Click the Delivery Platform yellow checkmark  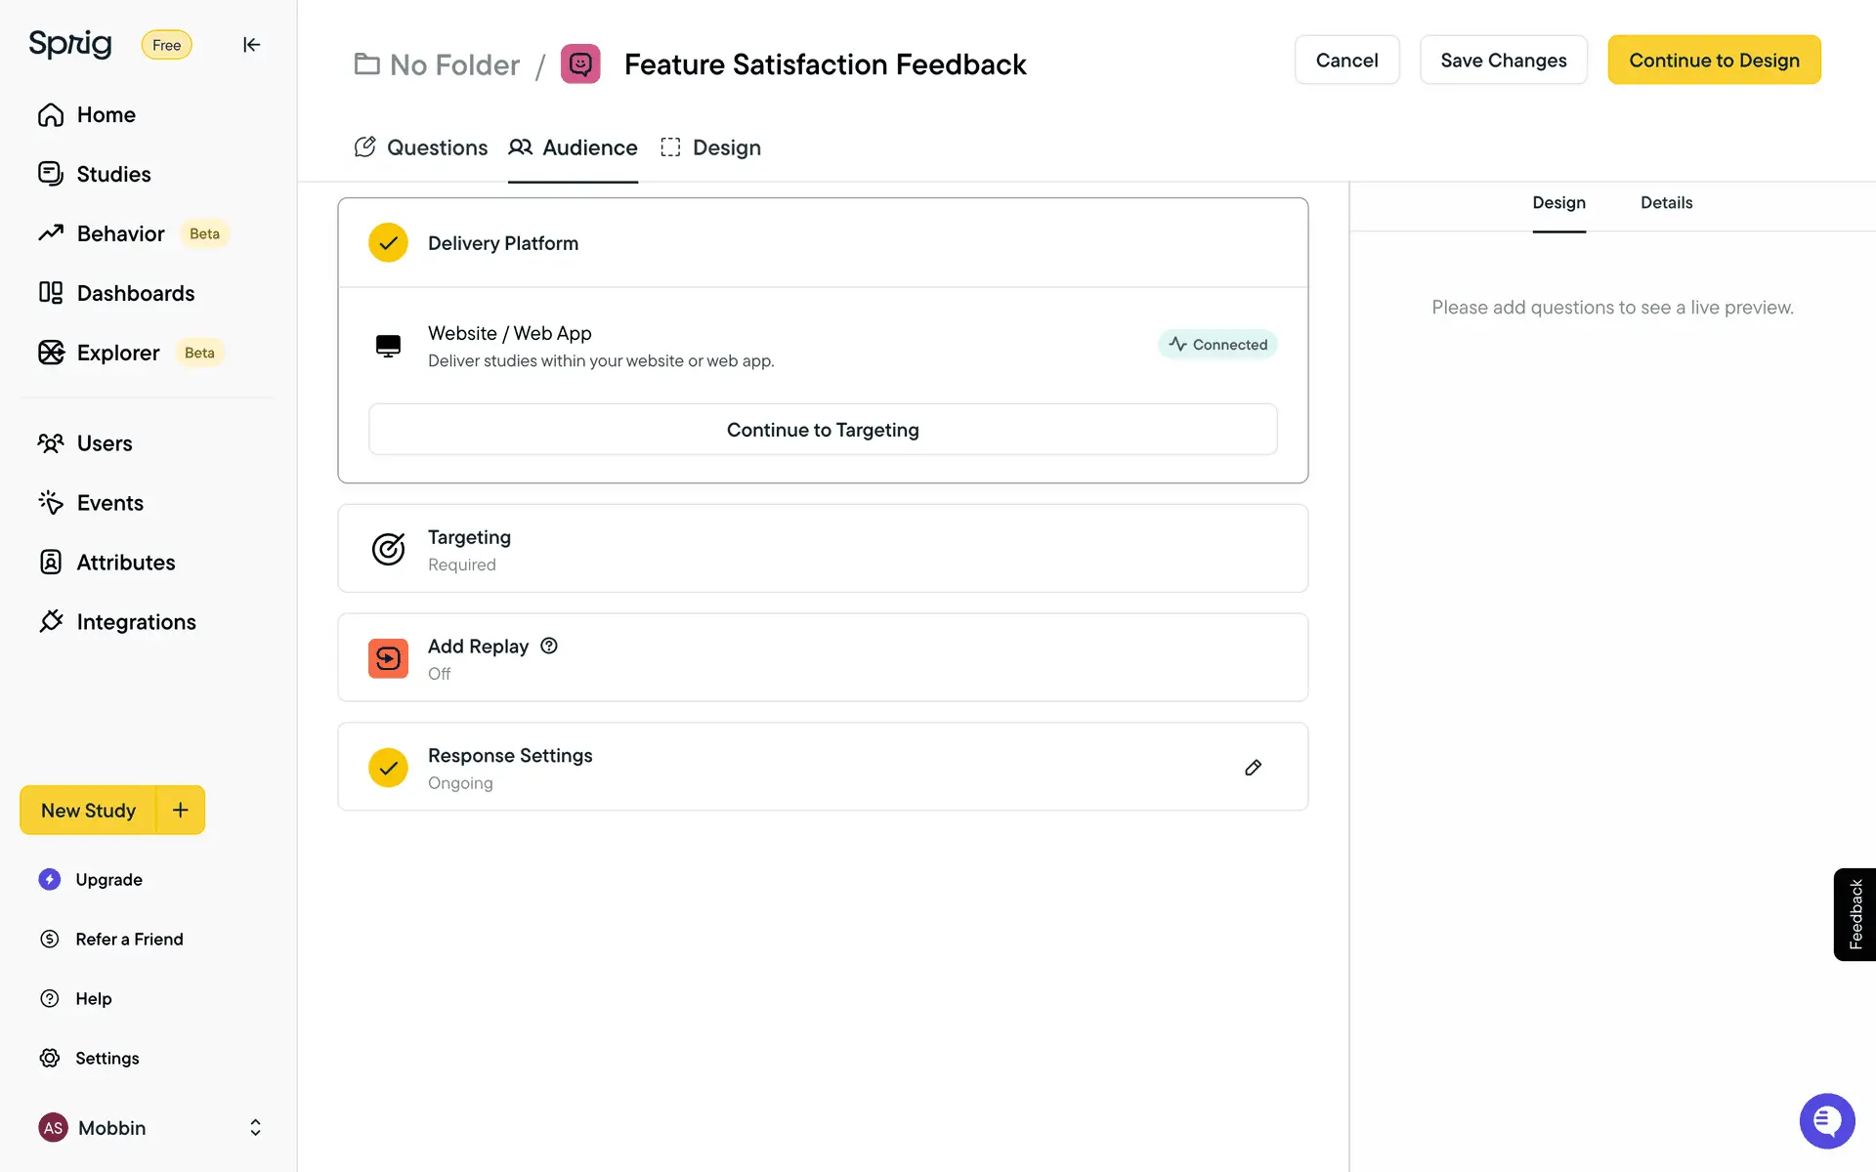pos(388,243)
